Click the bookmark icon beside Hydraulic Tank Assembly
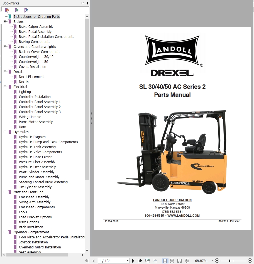 pos(15,147)
